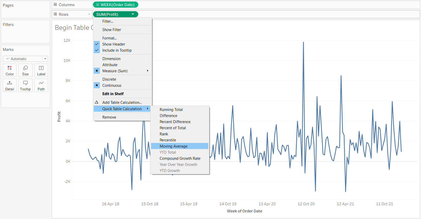The width and height of the screenshot is (421, 219).
Task: Click the Profit axis label
Action: [x=59, y=116]
